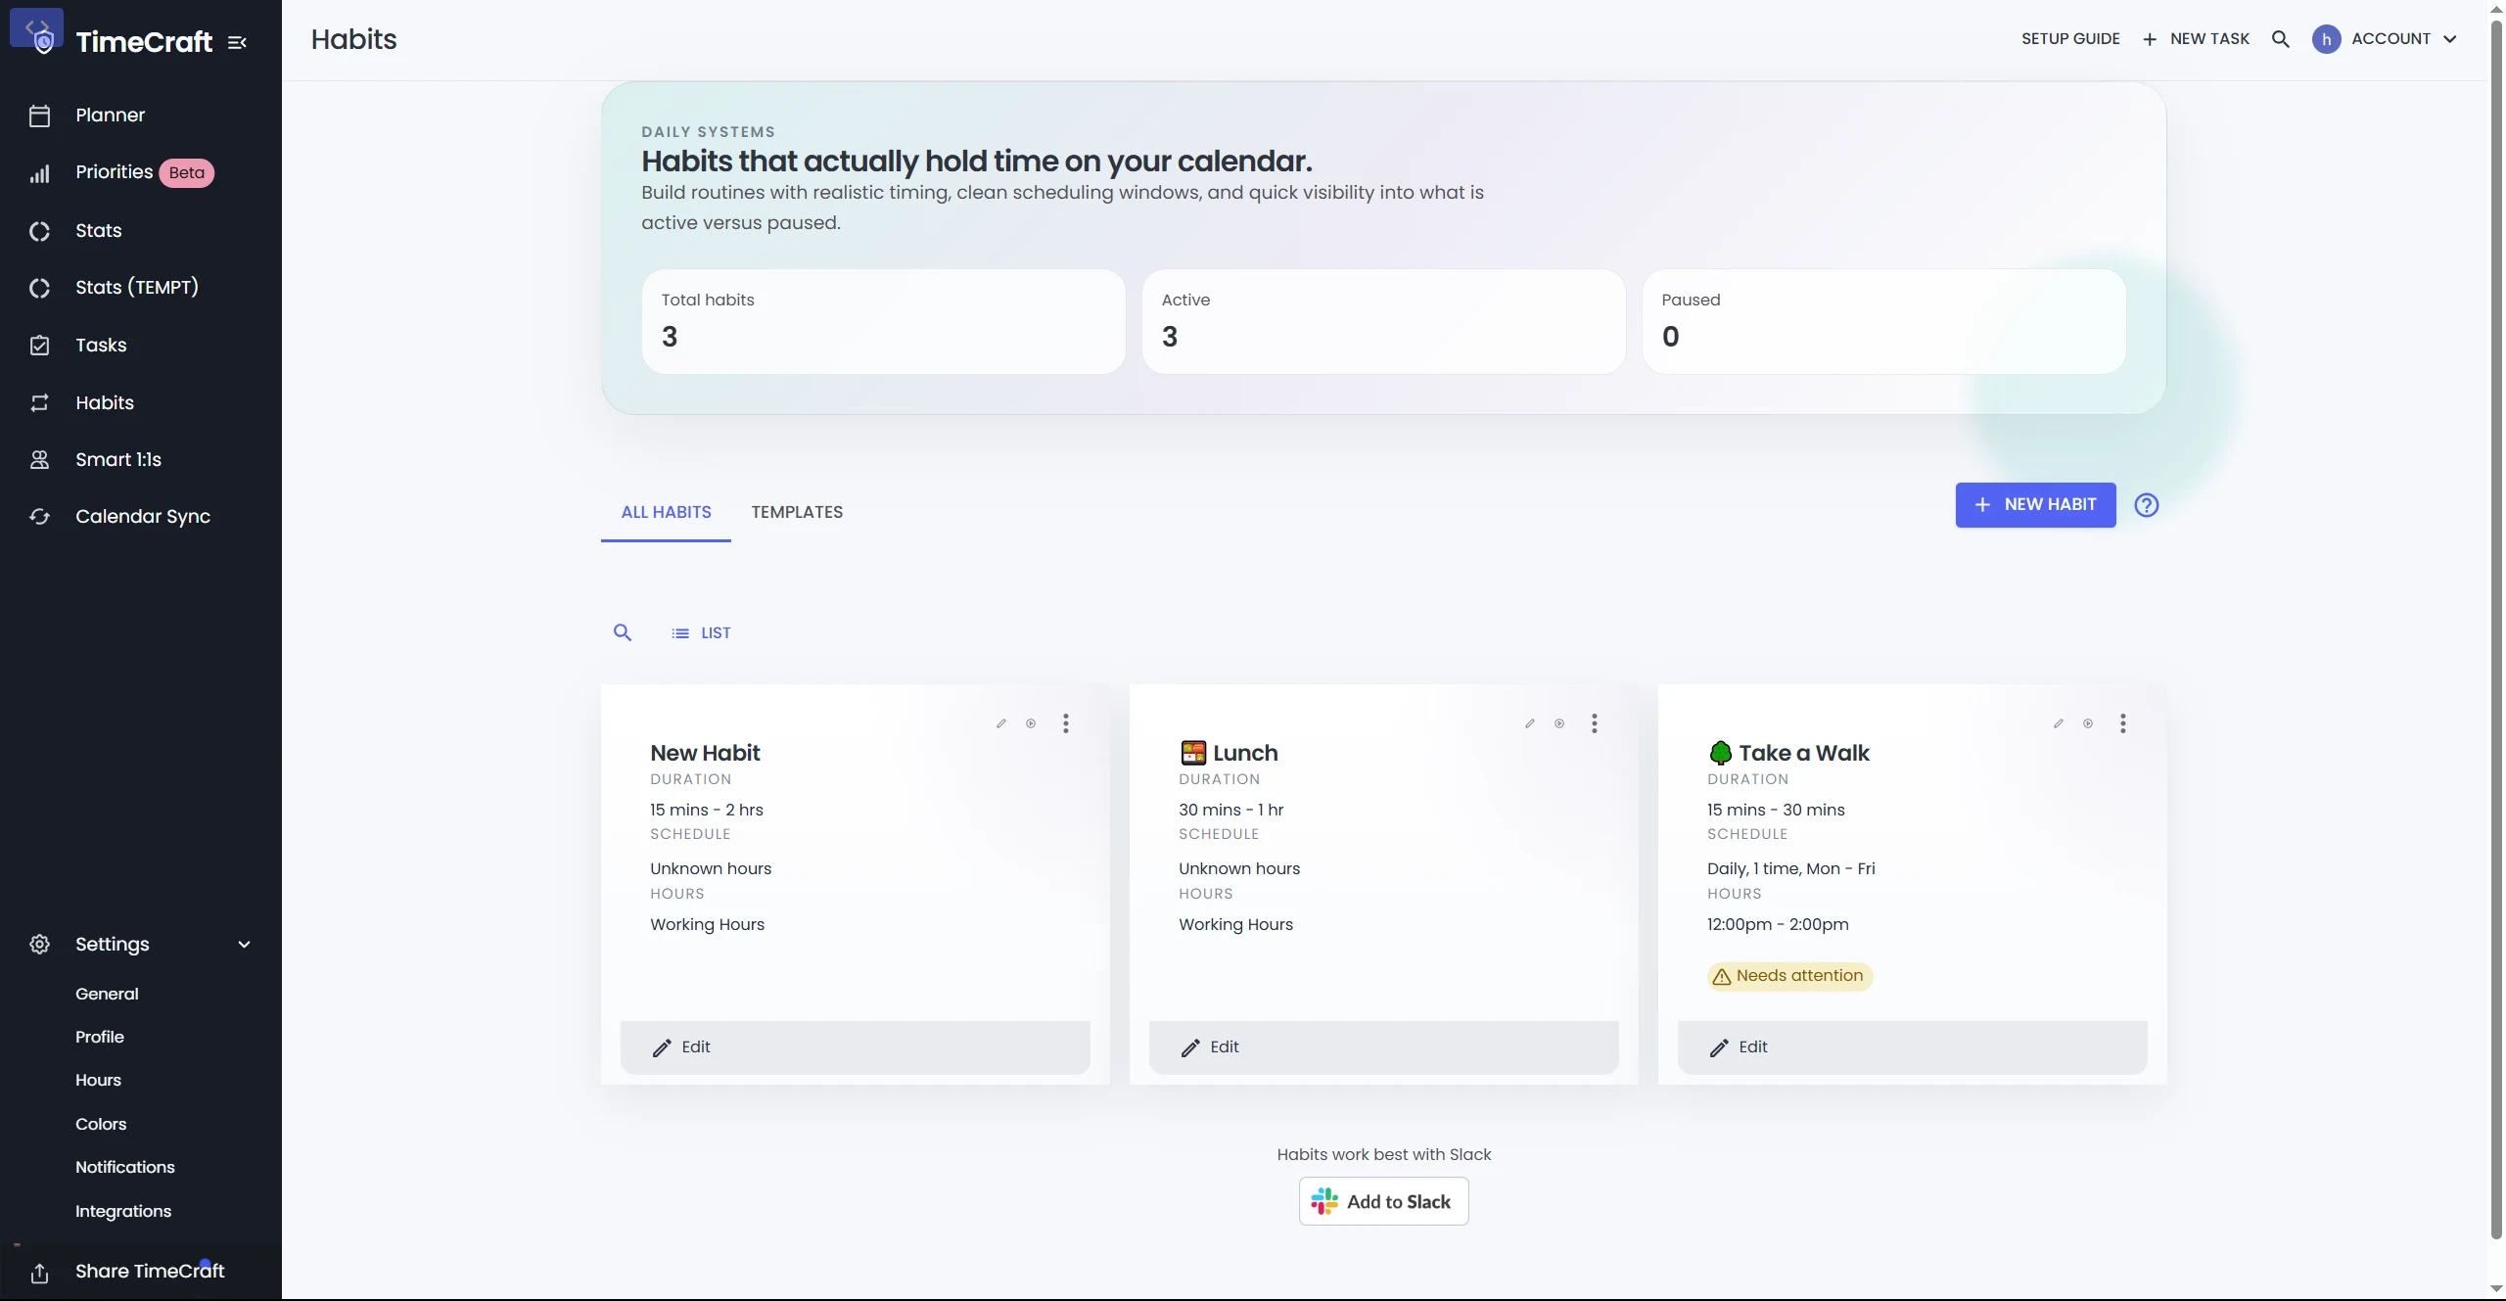Click the small pencil icon on New Habit card

point(1001,723)
